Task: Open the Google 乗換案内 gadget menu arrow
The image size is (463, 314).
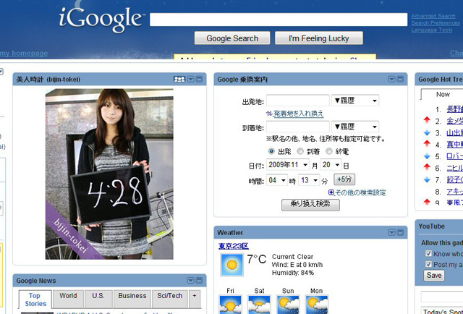Action: point(391,79)
